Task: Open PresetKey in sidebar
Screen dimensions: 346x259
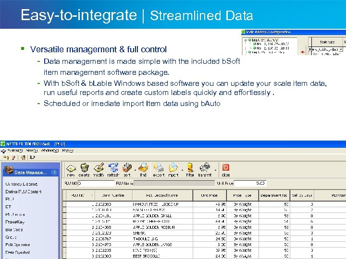Action: pyautogui.click(x=15, y=222)
